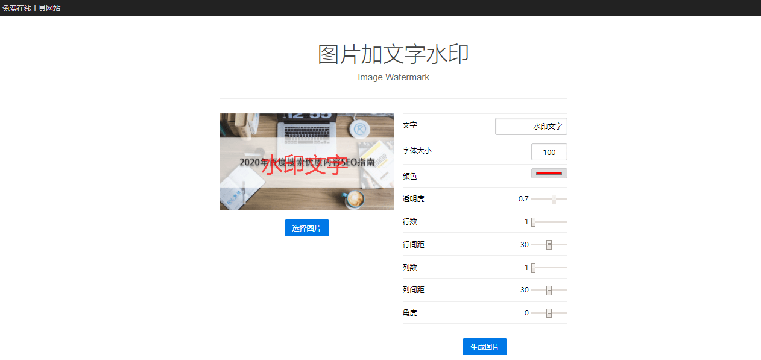Click the 图片加文字水印 page title
The image size is (761, 360).
pos(394,54)
